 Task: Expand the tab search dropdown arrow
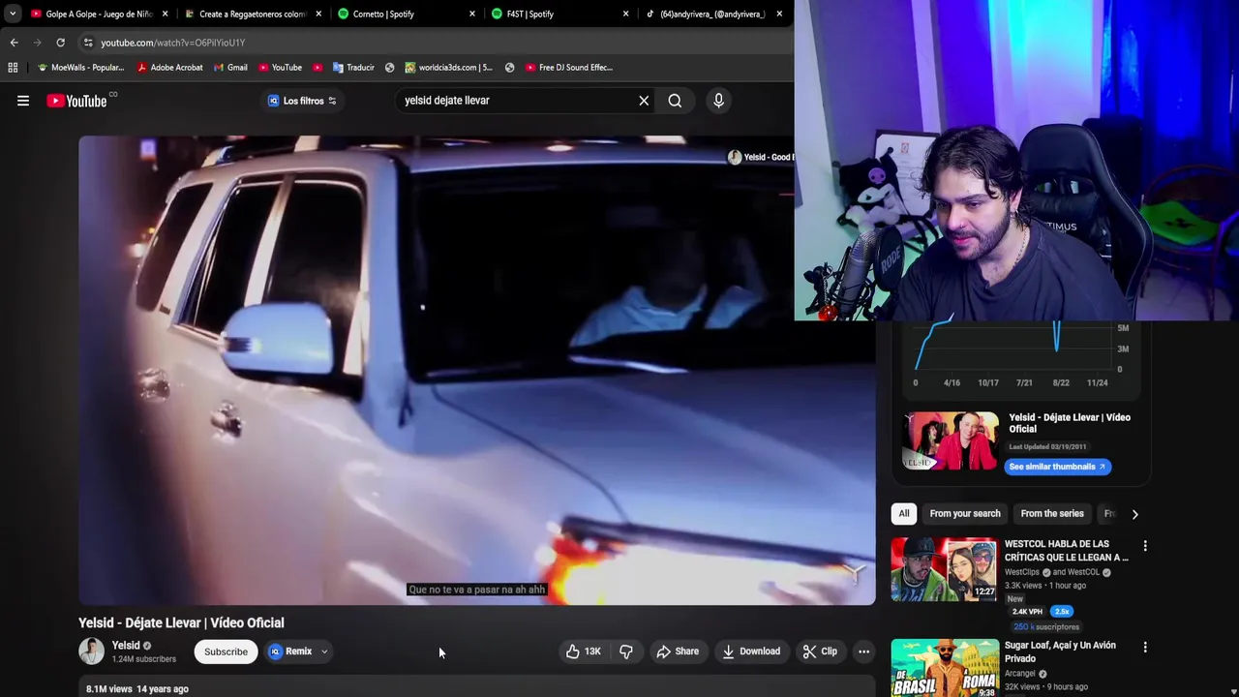(12, 14)
